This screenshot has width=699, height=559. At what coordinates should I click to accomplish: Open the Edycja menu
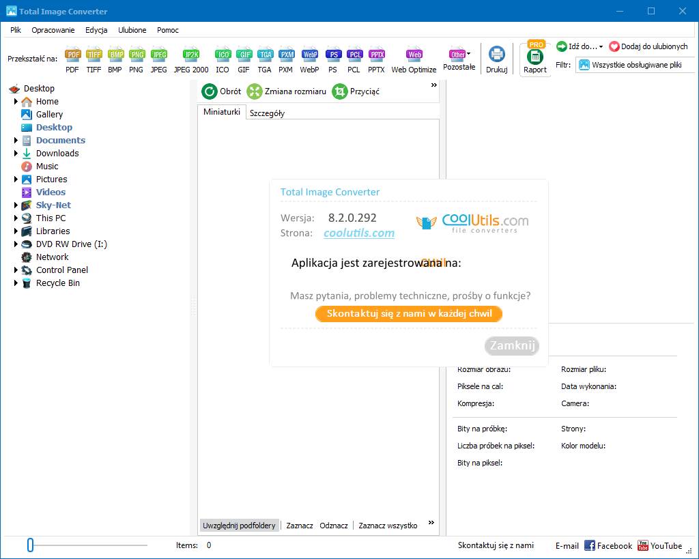point(96,30)
